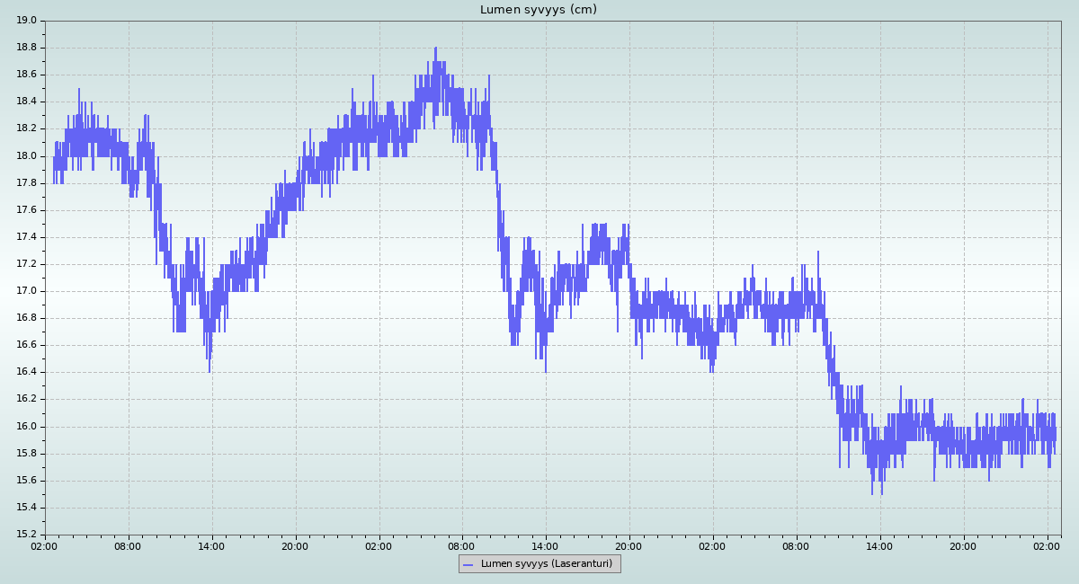Click the blue line marker in the legend
Viewport: 1079px width, 584px height.
(x=468, y=564)
